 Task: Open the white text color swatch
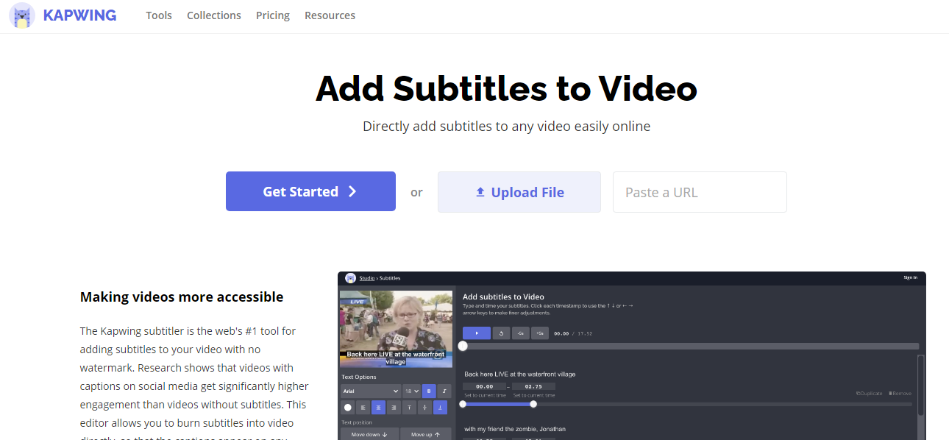[348, 407]
